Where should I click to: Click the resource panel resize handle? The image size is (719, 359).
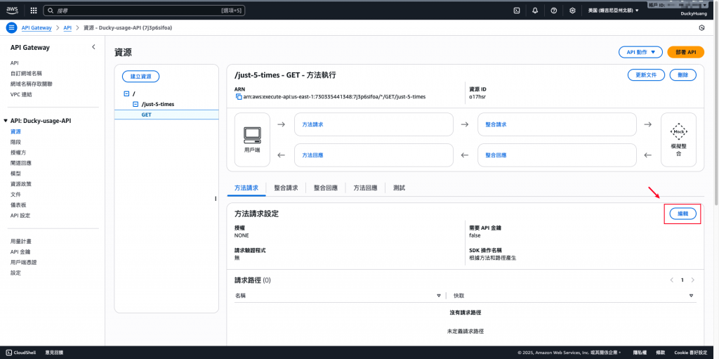coord(215,198)
